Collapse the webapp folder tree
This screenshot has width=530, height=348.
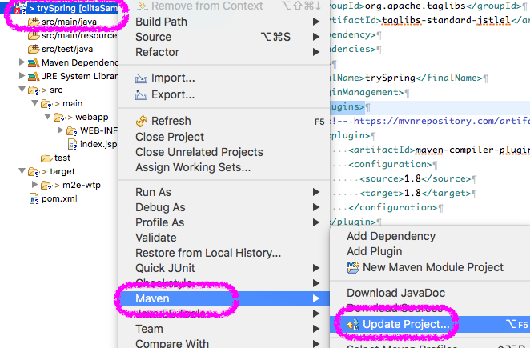pos(48,117)
